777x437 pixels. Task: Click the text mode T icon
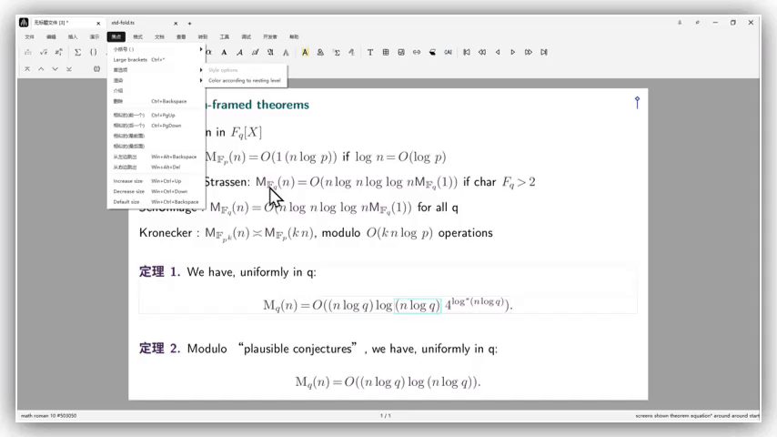click(369, 52)
